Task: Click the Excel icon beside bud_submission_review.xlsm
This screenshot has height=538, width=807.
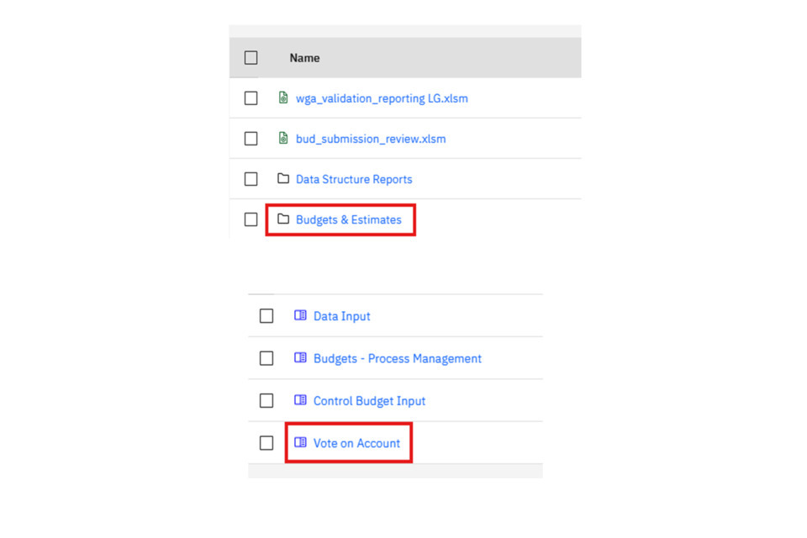Action: (283, 139)
